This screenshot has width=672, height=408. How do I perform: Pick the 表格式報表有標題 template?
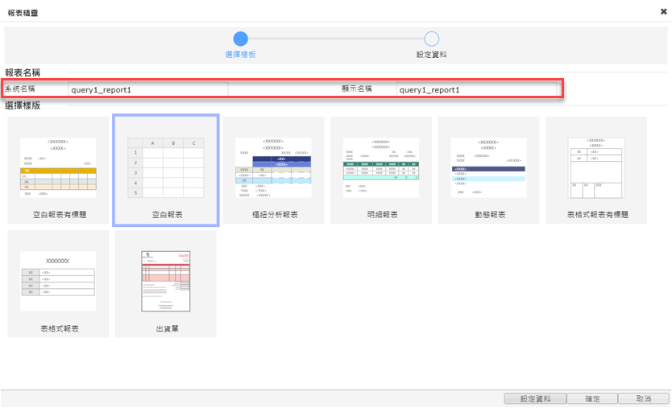(x=596, y=171)
